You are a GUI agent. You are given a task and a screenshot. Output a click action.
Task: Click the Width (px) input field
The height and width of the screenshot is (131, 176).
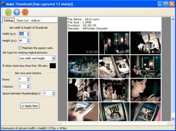pos(22,34)
